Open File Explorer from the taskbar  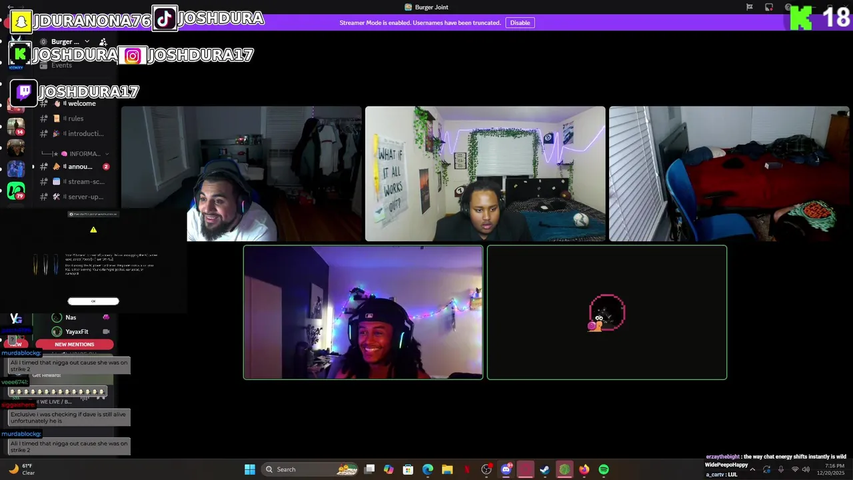(447, 469)
